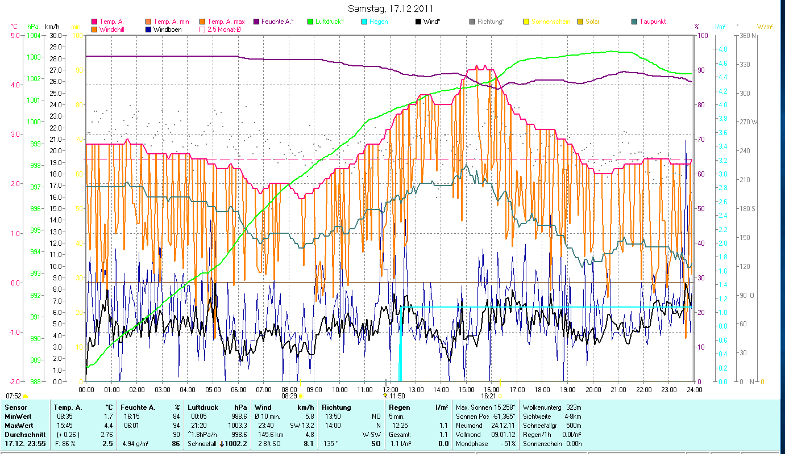This screenshot has width=785, height=454.
Task: Click the Solar legend color square
Action: tap(580, 22)
